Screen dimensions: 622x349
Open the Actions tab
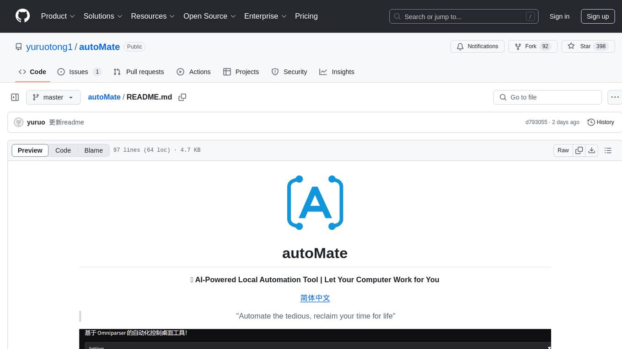pyautogui.click(x=193, y=72)
